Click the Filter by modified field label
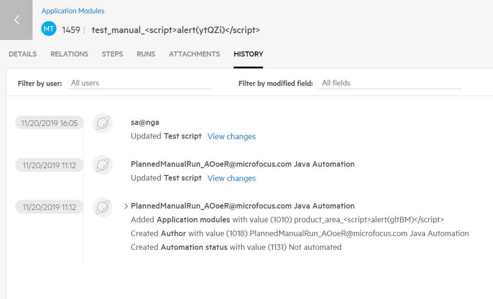 pyautogui.click(x=276, y=84)
